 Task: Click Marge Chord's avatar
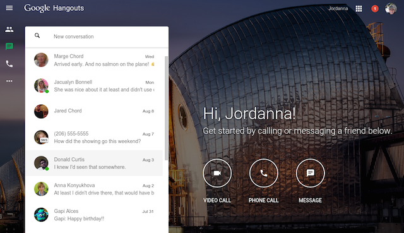click(41, 60)
